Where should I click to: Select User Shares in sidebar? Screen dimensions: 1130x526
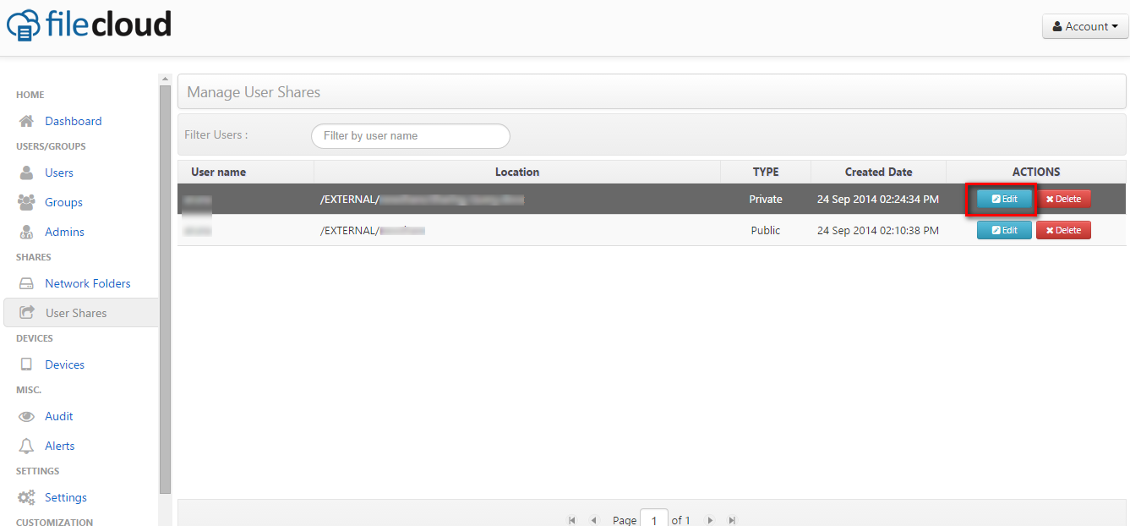pos(80,313)
